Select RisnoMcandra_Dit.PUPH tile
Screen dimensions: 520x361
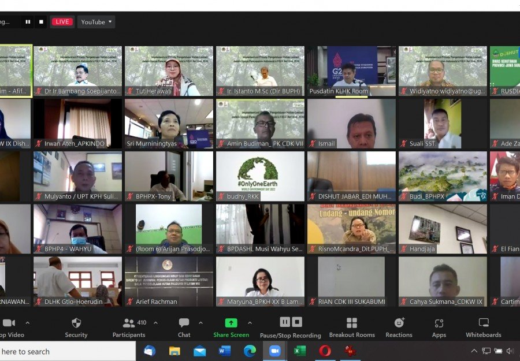351,229
